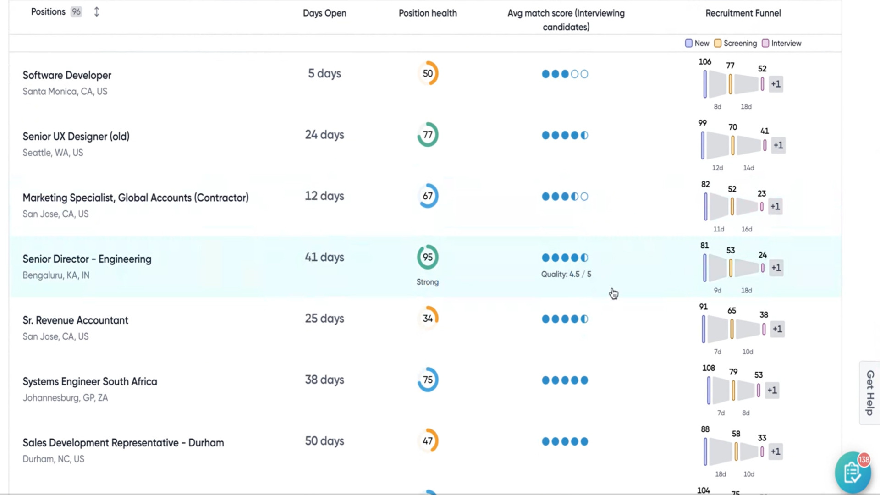
Task: Expand the +1 stage in Software Developer funnel
Action: pos(775,84)
